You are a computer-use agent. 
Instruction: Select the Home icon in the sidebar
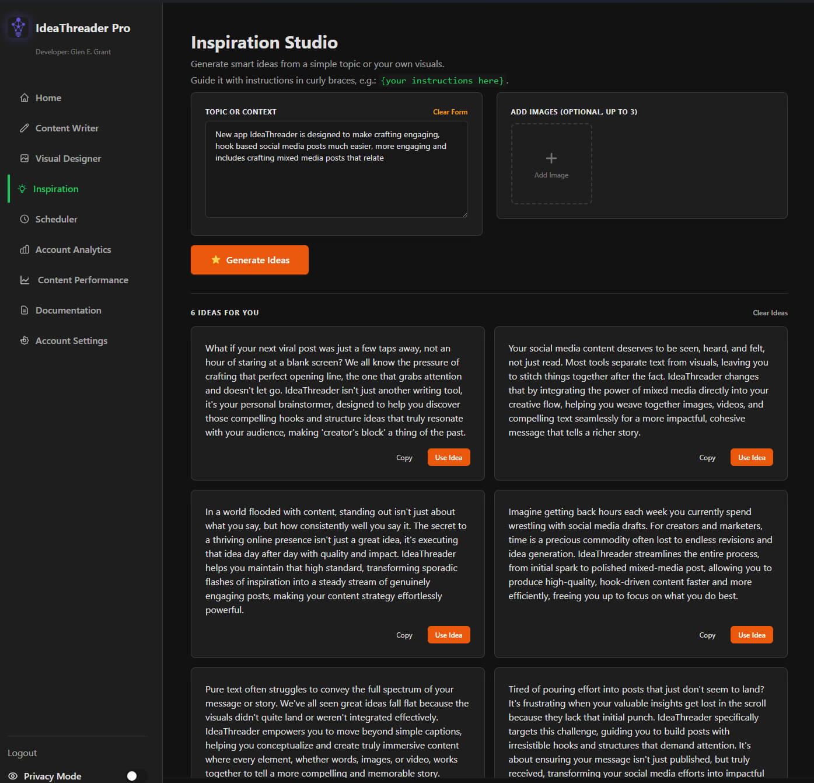pos(23,98)
